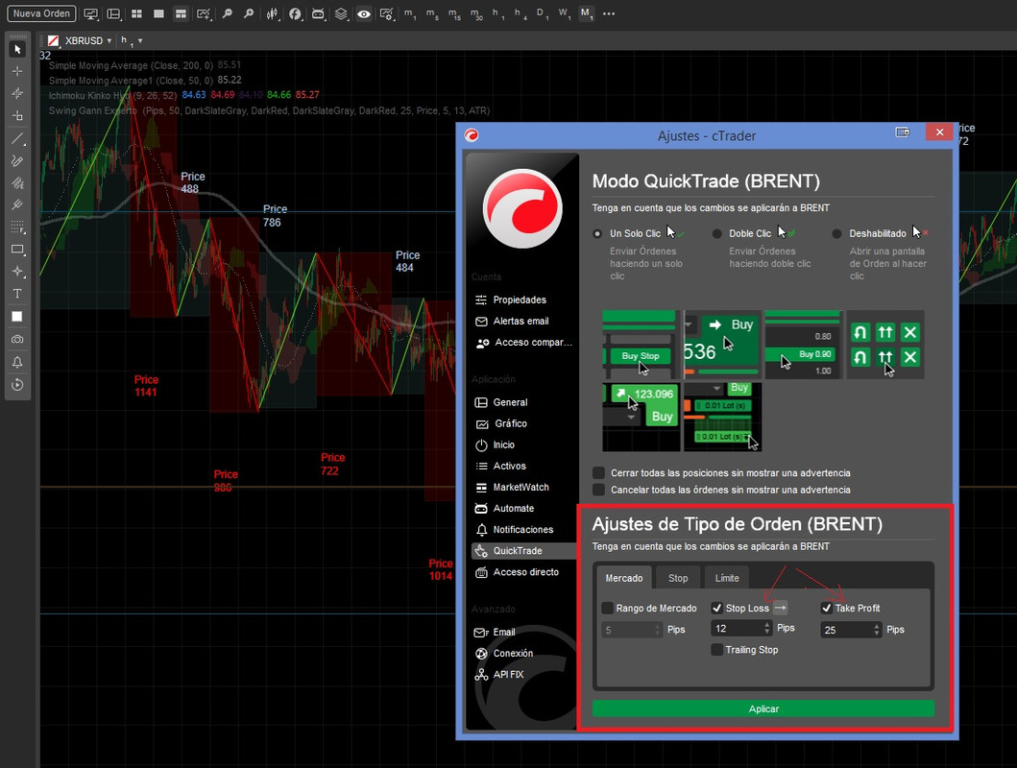Click the green Aplicar button
Viewport: 1017px width, 768px height.
pos(763,708)
